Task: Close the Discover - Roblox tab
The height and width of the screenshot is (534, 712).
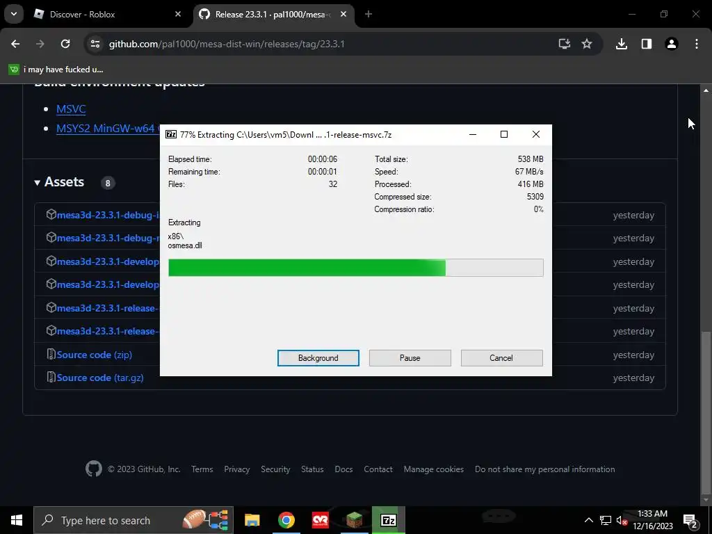Action: 178,14
